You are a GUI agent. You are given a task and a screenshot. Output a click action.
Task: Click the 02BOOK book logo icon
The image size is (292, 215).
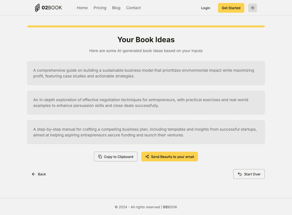pos(37,8)
